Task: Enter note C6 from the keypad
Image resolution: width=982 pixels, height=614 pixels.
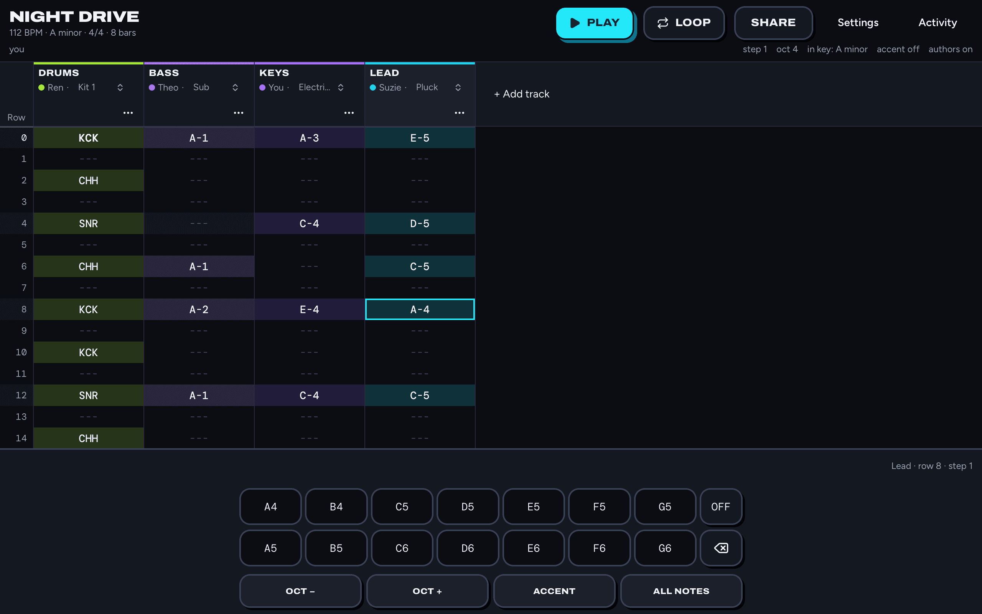Action: (402, 548)
